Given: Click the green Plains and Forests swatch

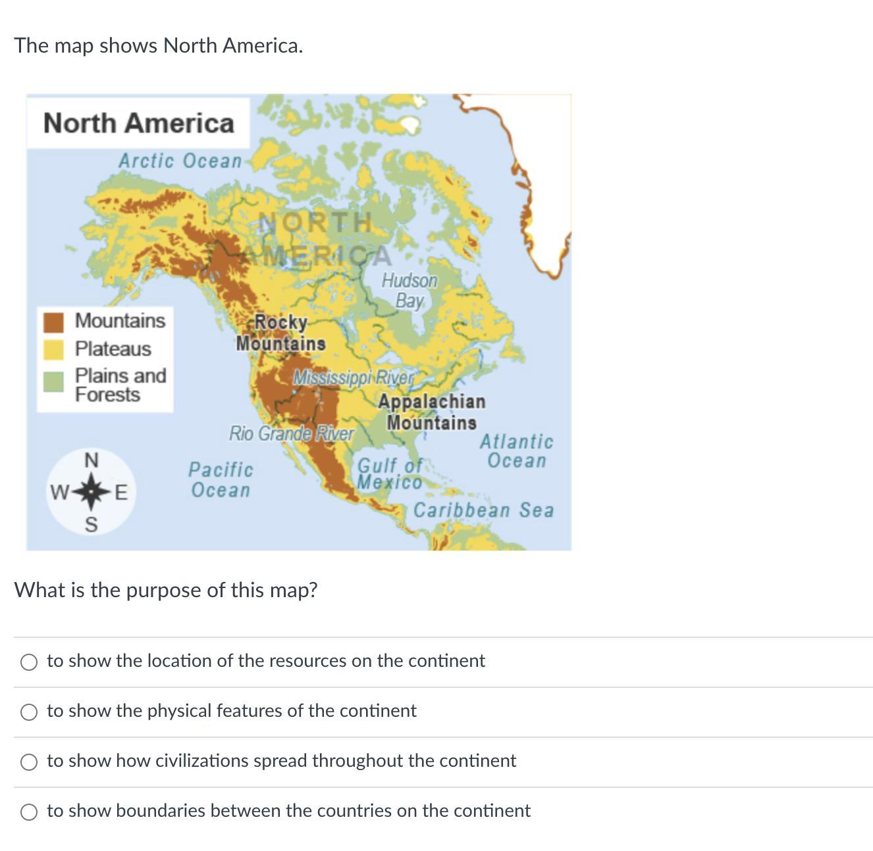Looking at the screenshot, I should (53, 381).
